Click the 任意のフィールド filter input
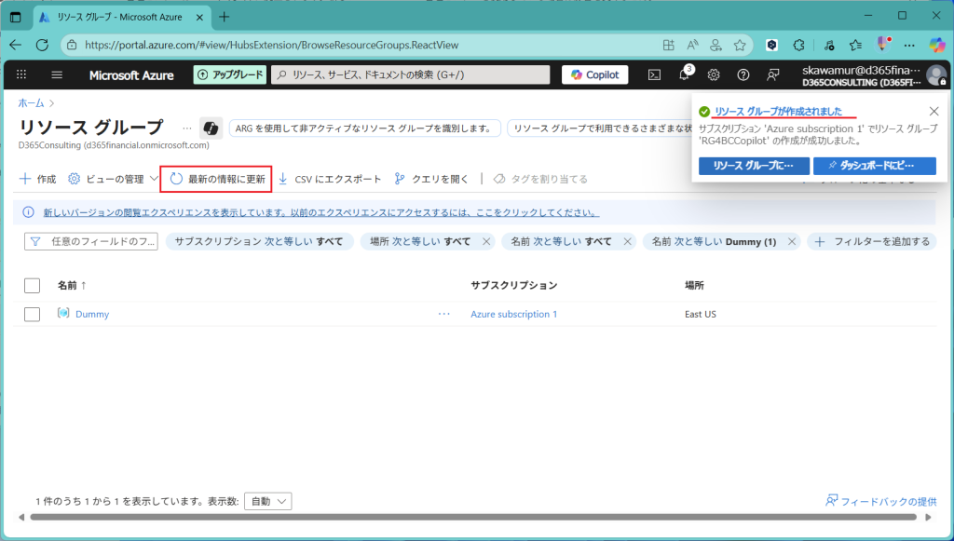This screenshot has width=954, height=541. [91, 241]
